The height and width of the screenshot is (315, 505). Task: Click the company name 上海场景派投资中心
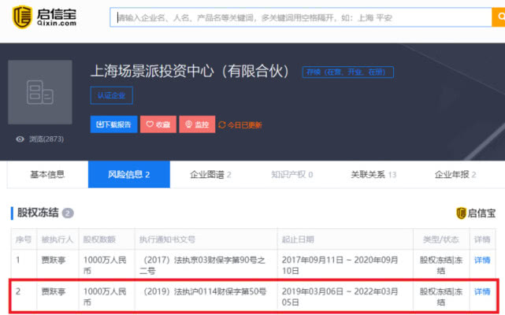tap(190, 71)
